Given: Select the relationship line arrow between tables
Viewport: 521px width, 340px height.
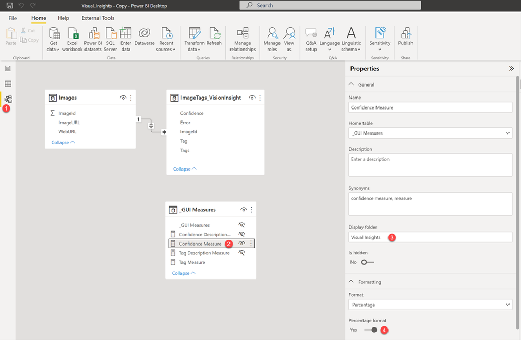Looking at the screenshot, I should (151, 126).
